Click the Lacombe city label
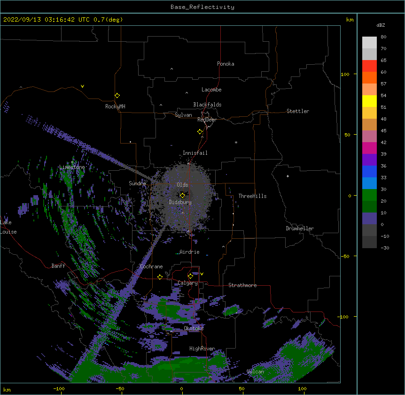405x395 pixels. (x=211, y=90)
